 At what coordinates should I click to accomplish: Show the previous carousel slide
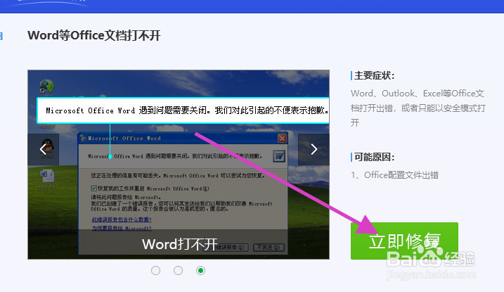point(43,149)
